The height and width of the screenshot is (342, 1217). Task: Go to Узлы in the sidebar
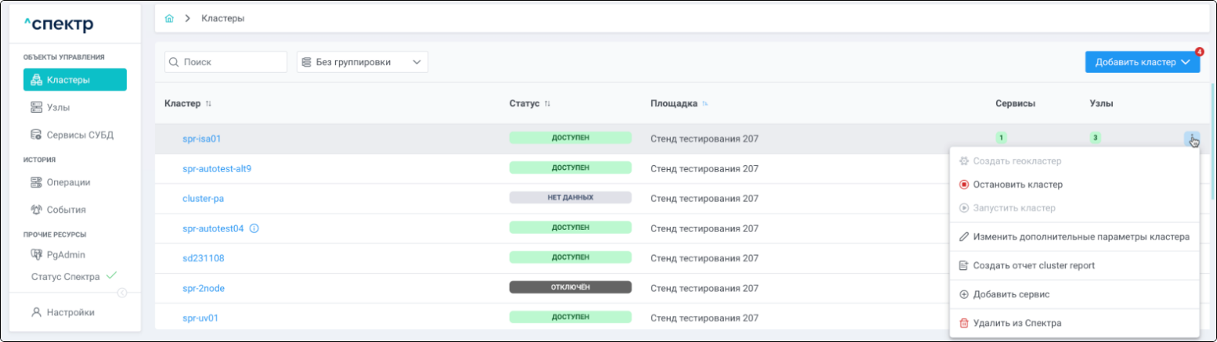click(x=58, y=108)
